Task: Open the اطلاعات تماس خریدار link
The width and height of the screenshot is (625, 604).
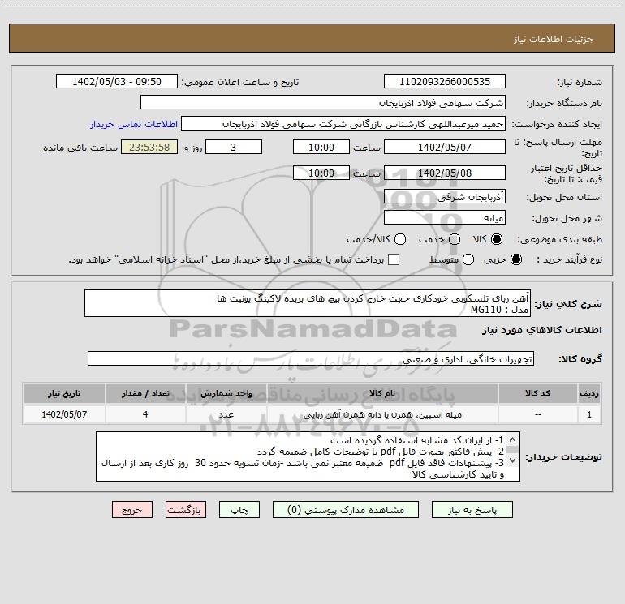Action: (134, 124)
